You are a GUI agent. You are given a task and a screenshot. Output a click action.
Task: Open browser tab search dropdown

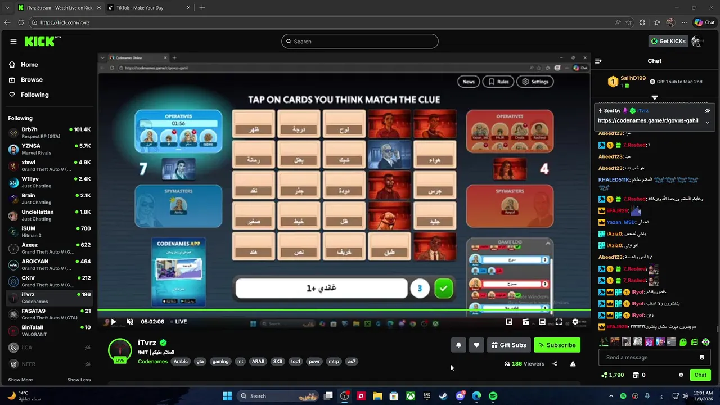click(x=7, y=7)
